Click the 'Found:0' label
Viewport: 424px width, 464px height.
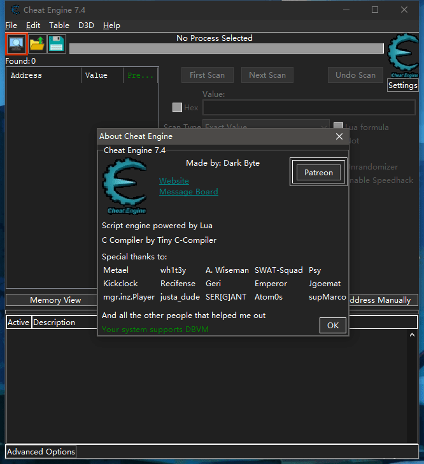point(20,61)
